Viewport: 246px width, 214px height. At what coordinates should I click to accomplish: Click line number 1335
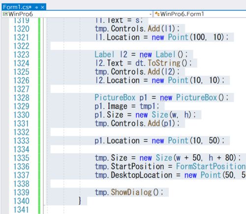pyautogui.click(x=21, y=158)
